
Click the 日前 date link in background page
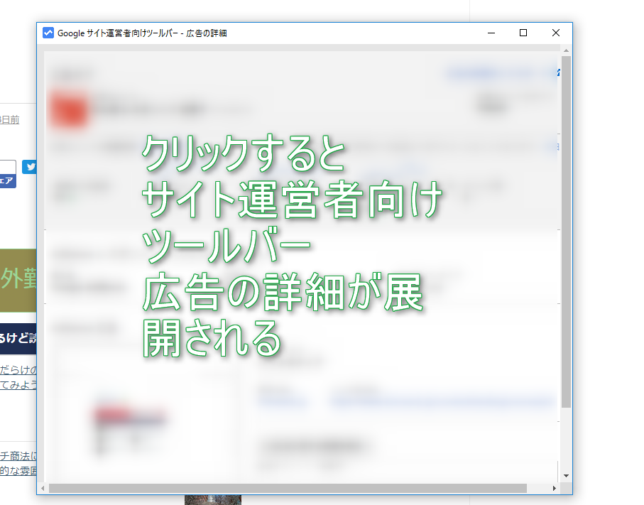click(x=9, y=119)
